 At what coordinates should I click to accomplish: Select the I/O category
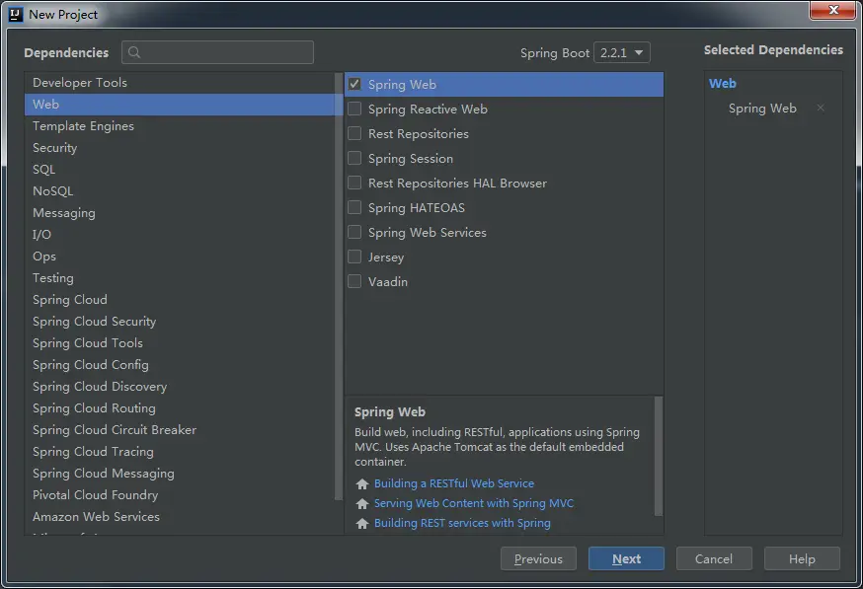tap(180, 235)
